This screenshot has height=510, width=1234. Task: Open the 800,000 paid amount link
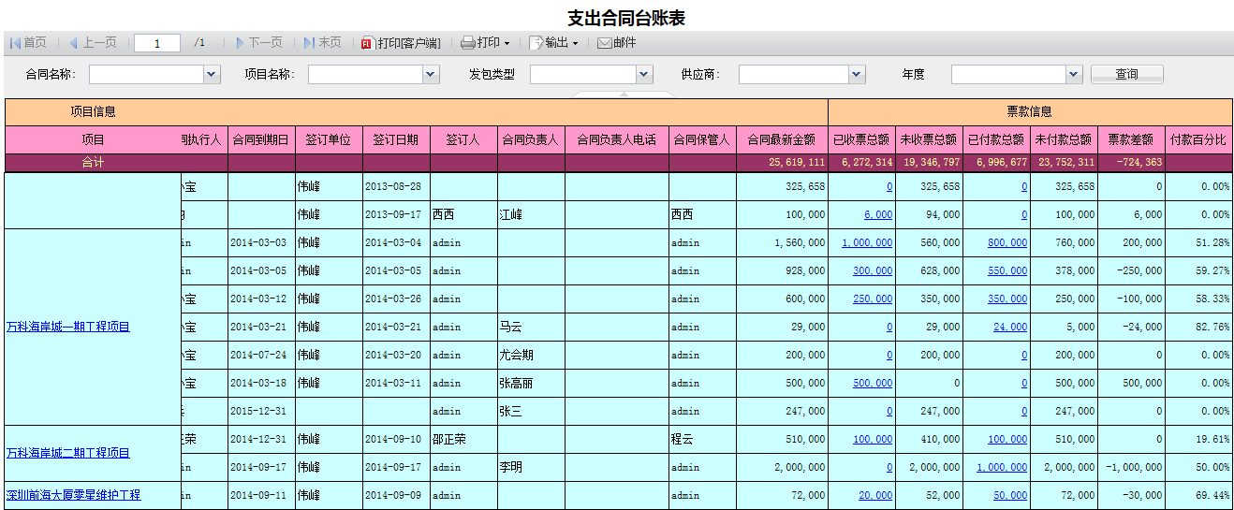click(x=1007, y=243)
